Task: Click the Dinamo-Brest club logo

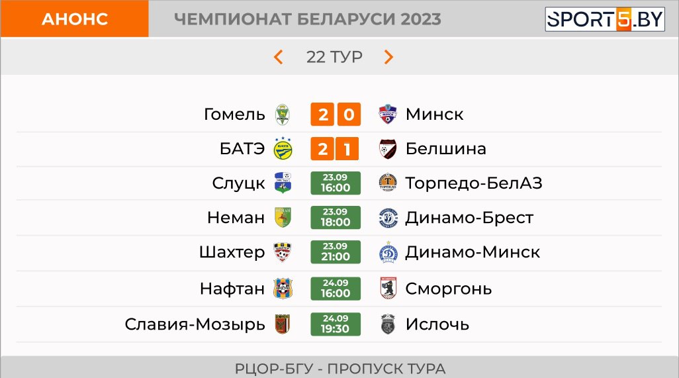Action: point(388,217)
